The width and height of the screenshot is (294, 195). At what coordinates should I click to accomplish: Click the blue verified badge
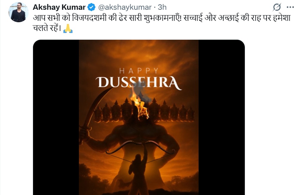pyautogui.click(x=91, y=7)
